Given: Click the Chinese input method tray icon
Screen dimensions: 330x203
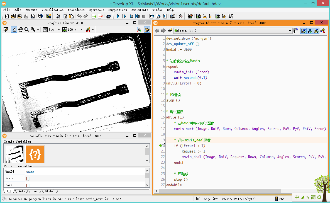Looking at the screenshot, I should [x=297, y=197].
